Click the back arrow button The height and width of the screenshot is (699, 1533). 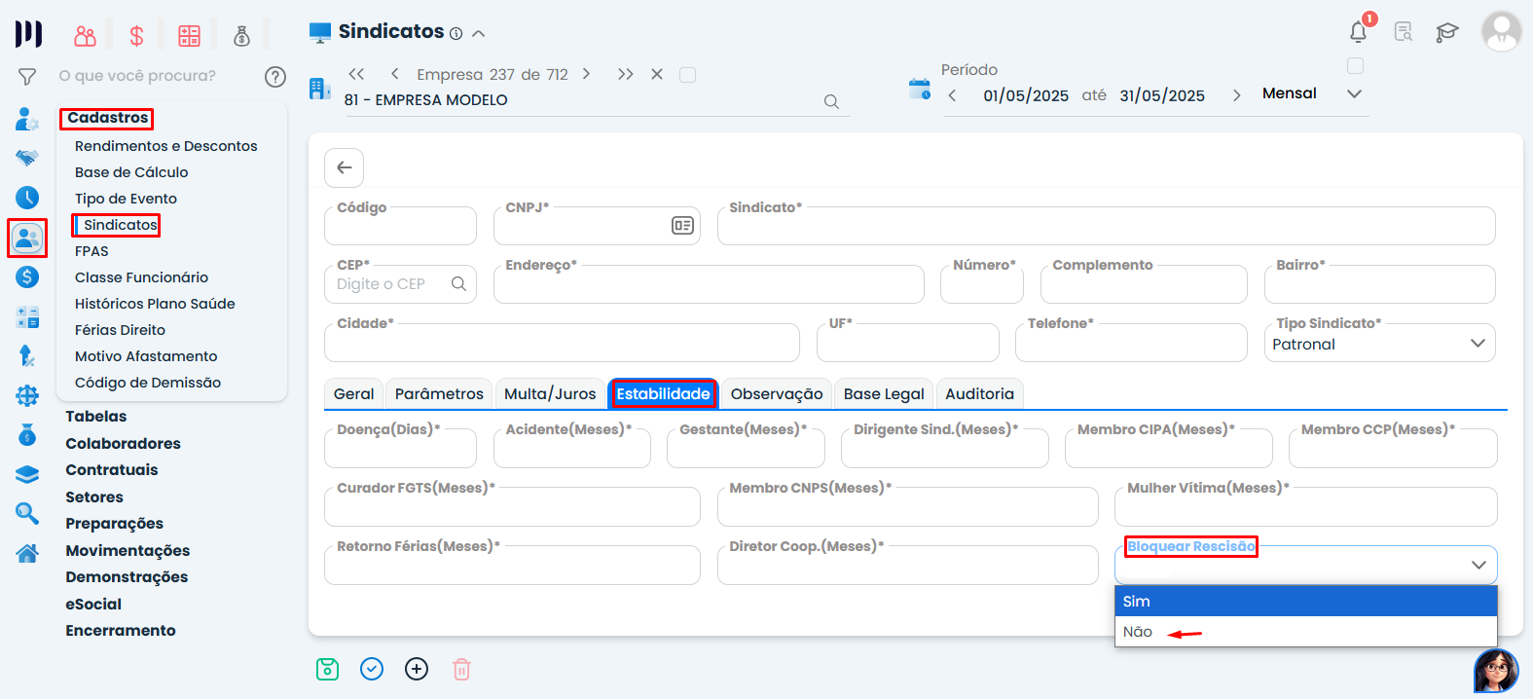pos(345,167)
